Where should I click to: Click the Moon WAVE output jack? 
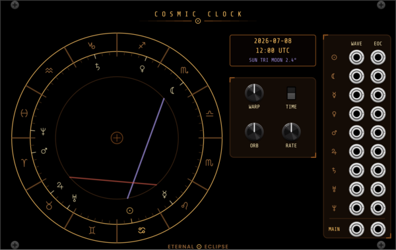click(356, 76)
